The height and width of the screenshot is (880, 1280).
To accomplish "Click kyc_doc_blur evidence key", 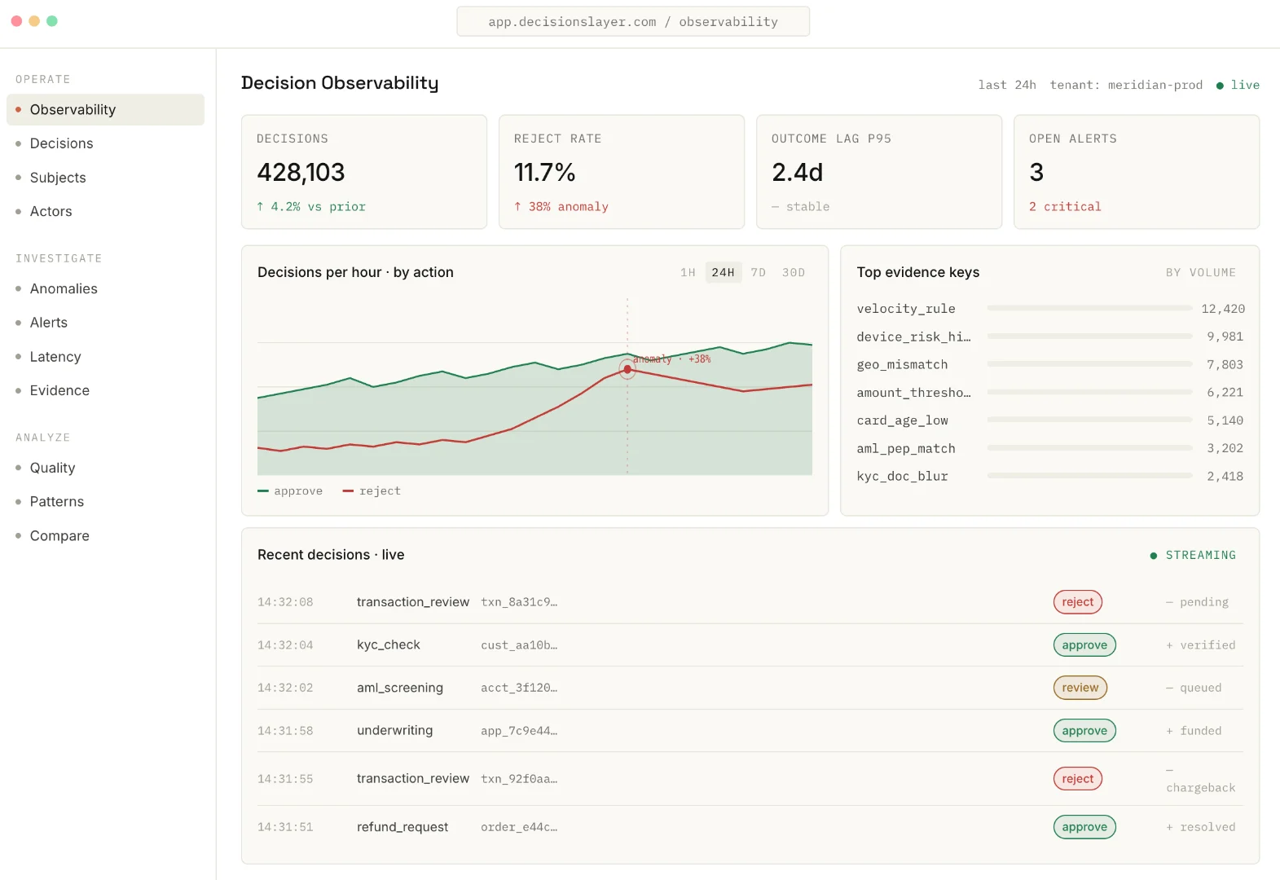I will 902,477.
